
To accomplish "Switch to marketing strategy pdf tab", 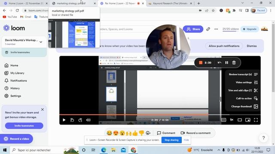I will tap(74, 3).
